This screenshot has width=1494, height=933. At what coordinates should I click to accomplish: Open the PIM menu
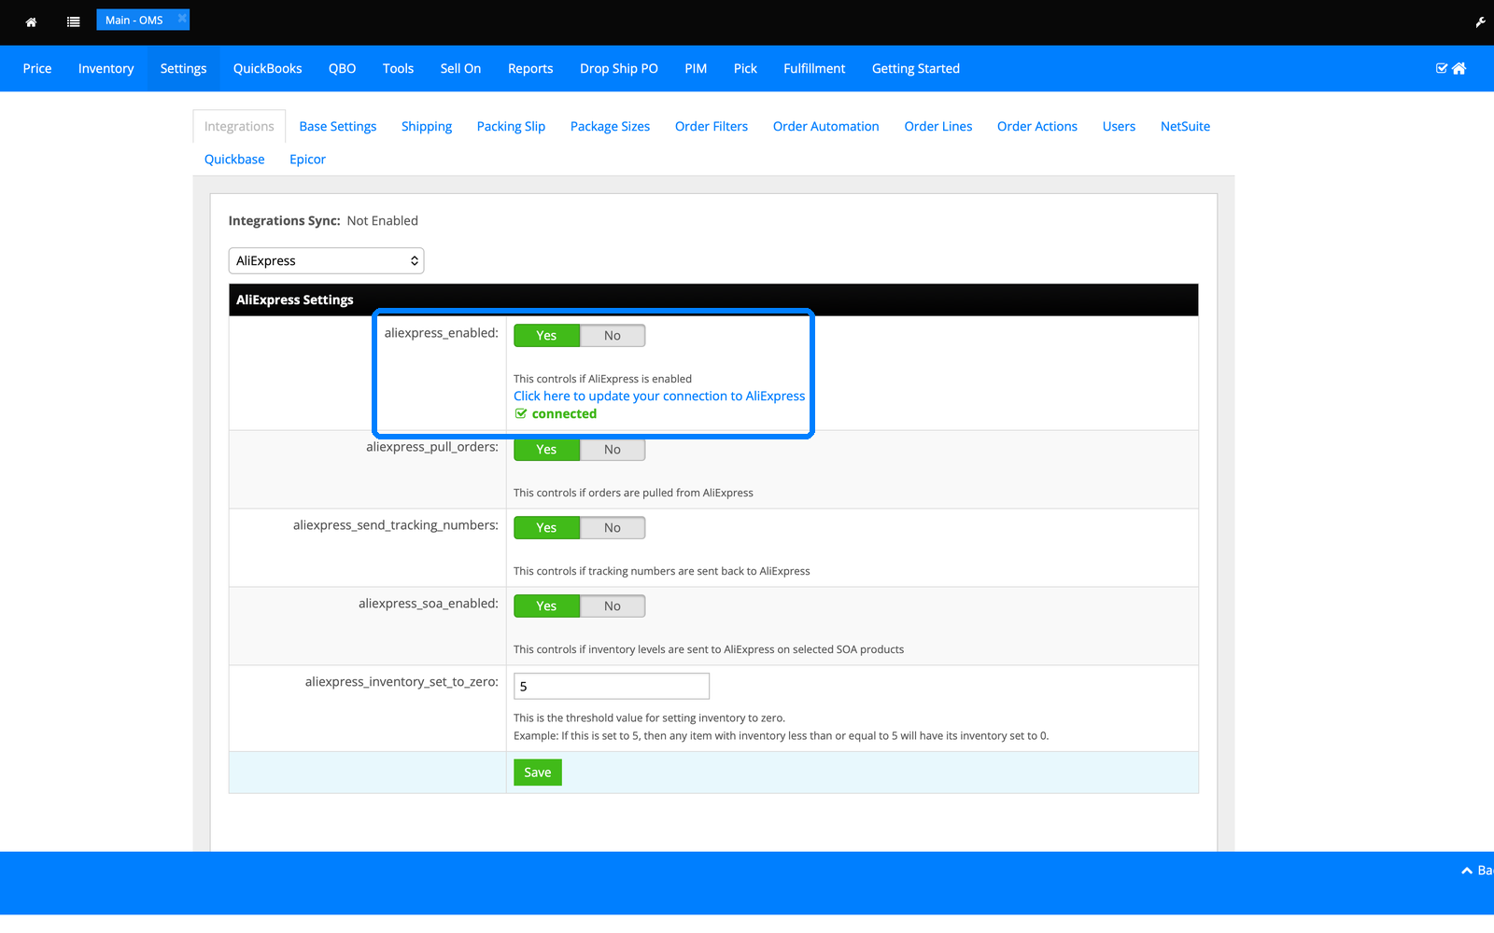(696, 68)
